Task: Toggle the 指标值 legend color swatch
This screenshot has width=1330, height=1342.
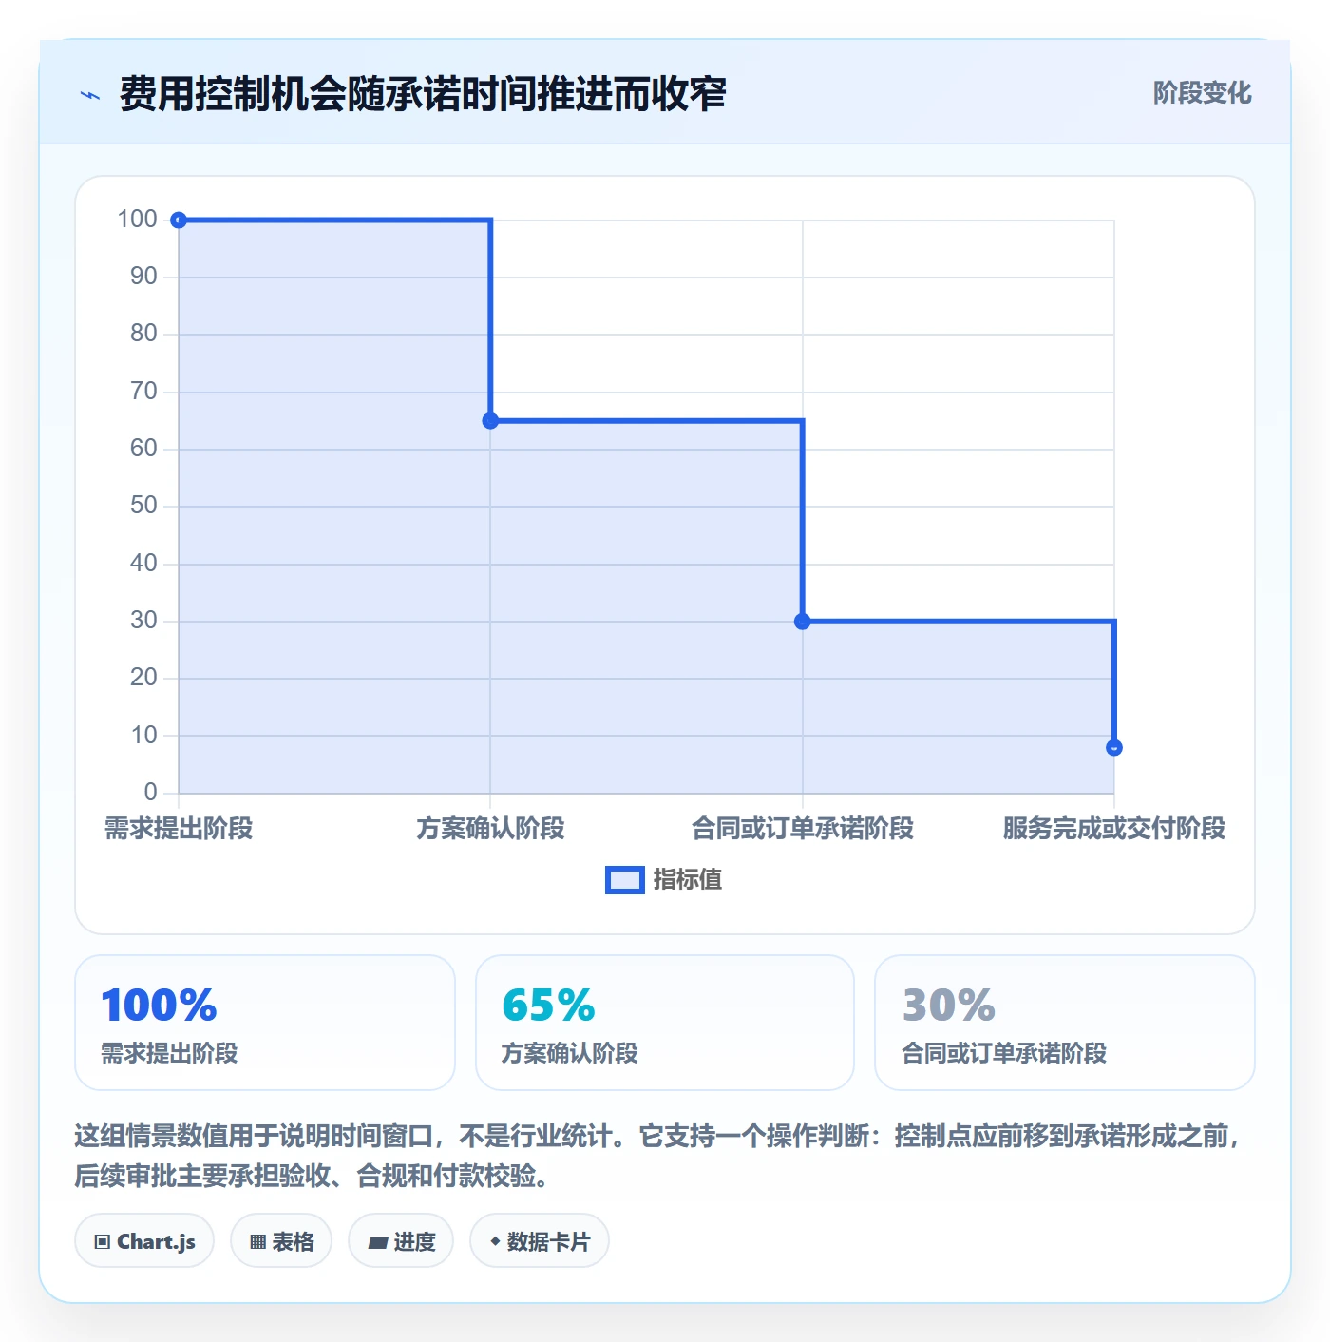Action: pyautogui.click(x=625, y=880)
